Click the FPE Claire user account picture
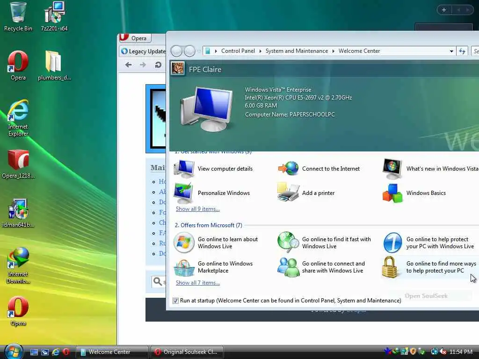 coord(177,68)
